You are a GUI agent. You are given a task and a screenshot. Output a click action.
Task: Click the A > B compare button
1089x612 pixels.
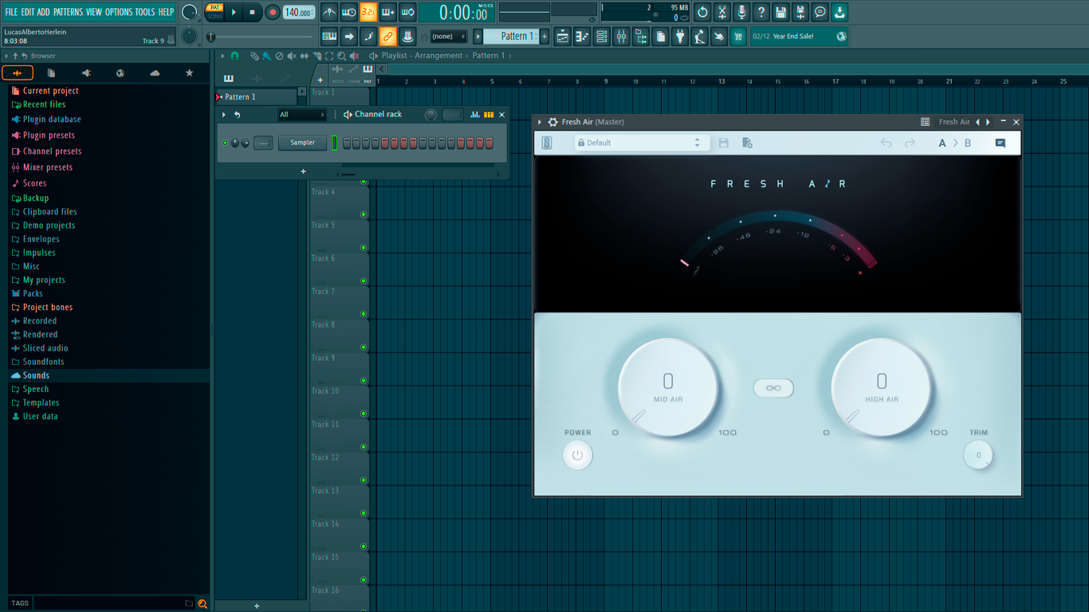point(954,143)
